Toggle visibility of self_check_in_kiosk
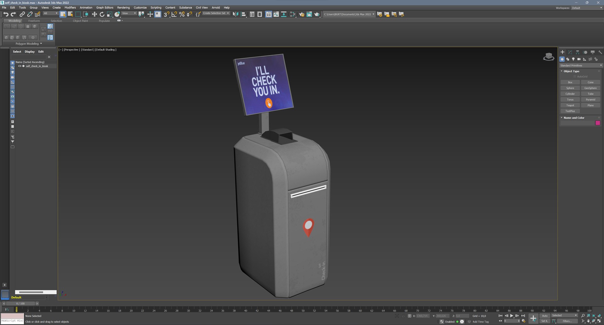 20,66
